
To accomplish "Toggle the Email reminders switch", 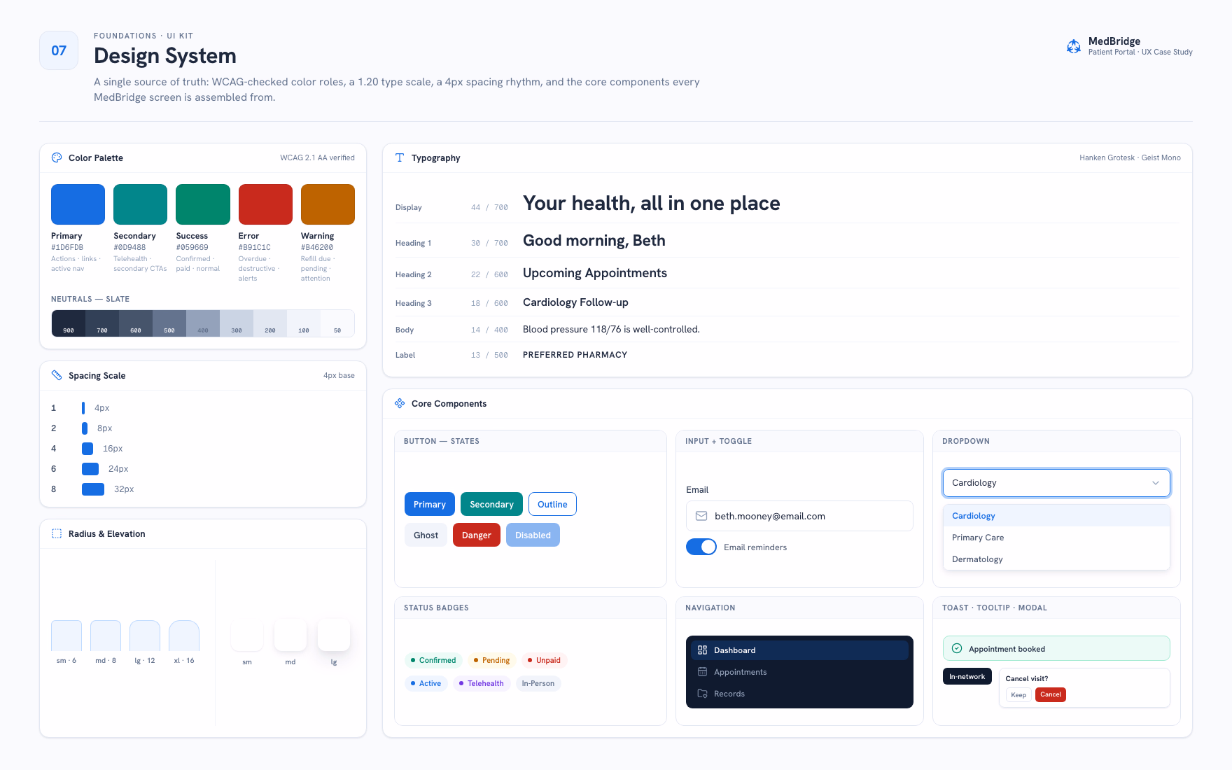I will [701, 547].
